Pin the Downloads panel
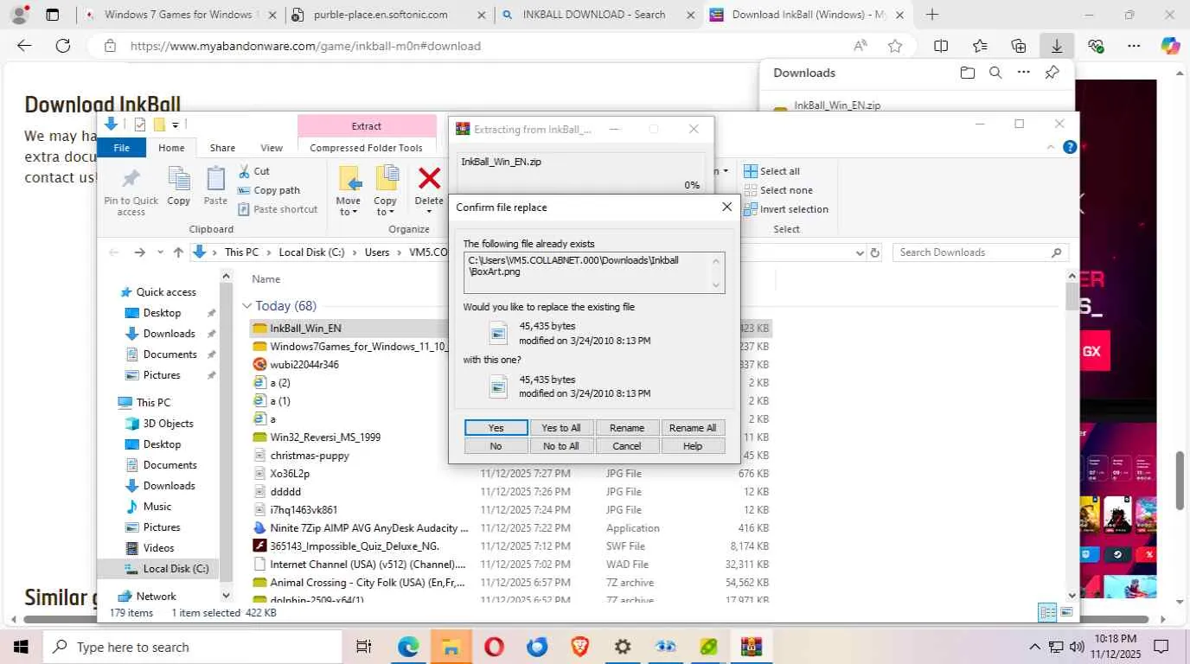 [x=1052, y=73]
